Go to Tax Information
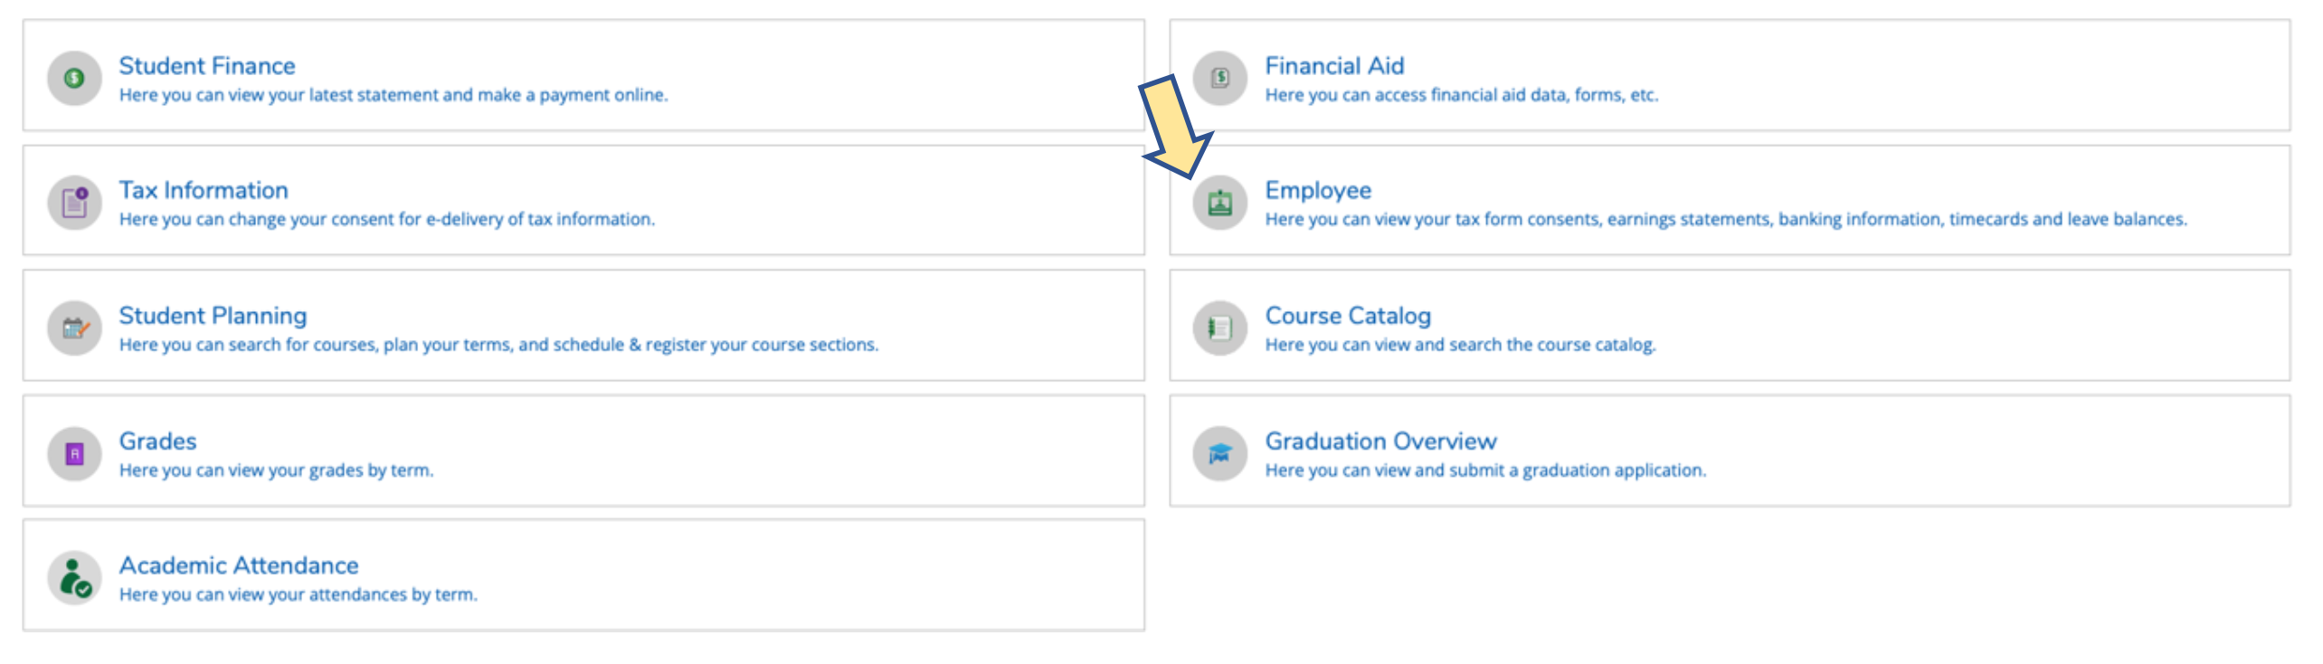The image size is (2323, 664). coord(204,190)
